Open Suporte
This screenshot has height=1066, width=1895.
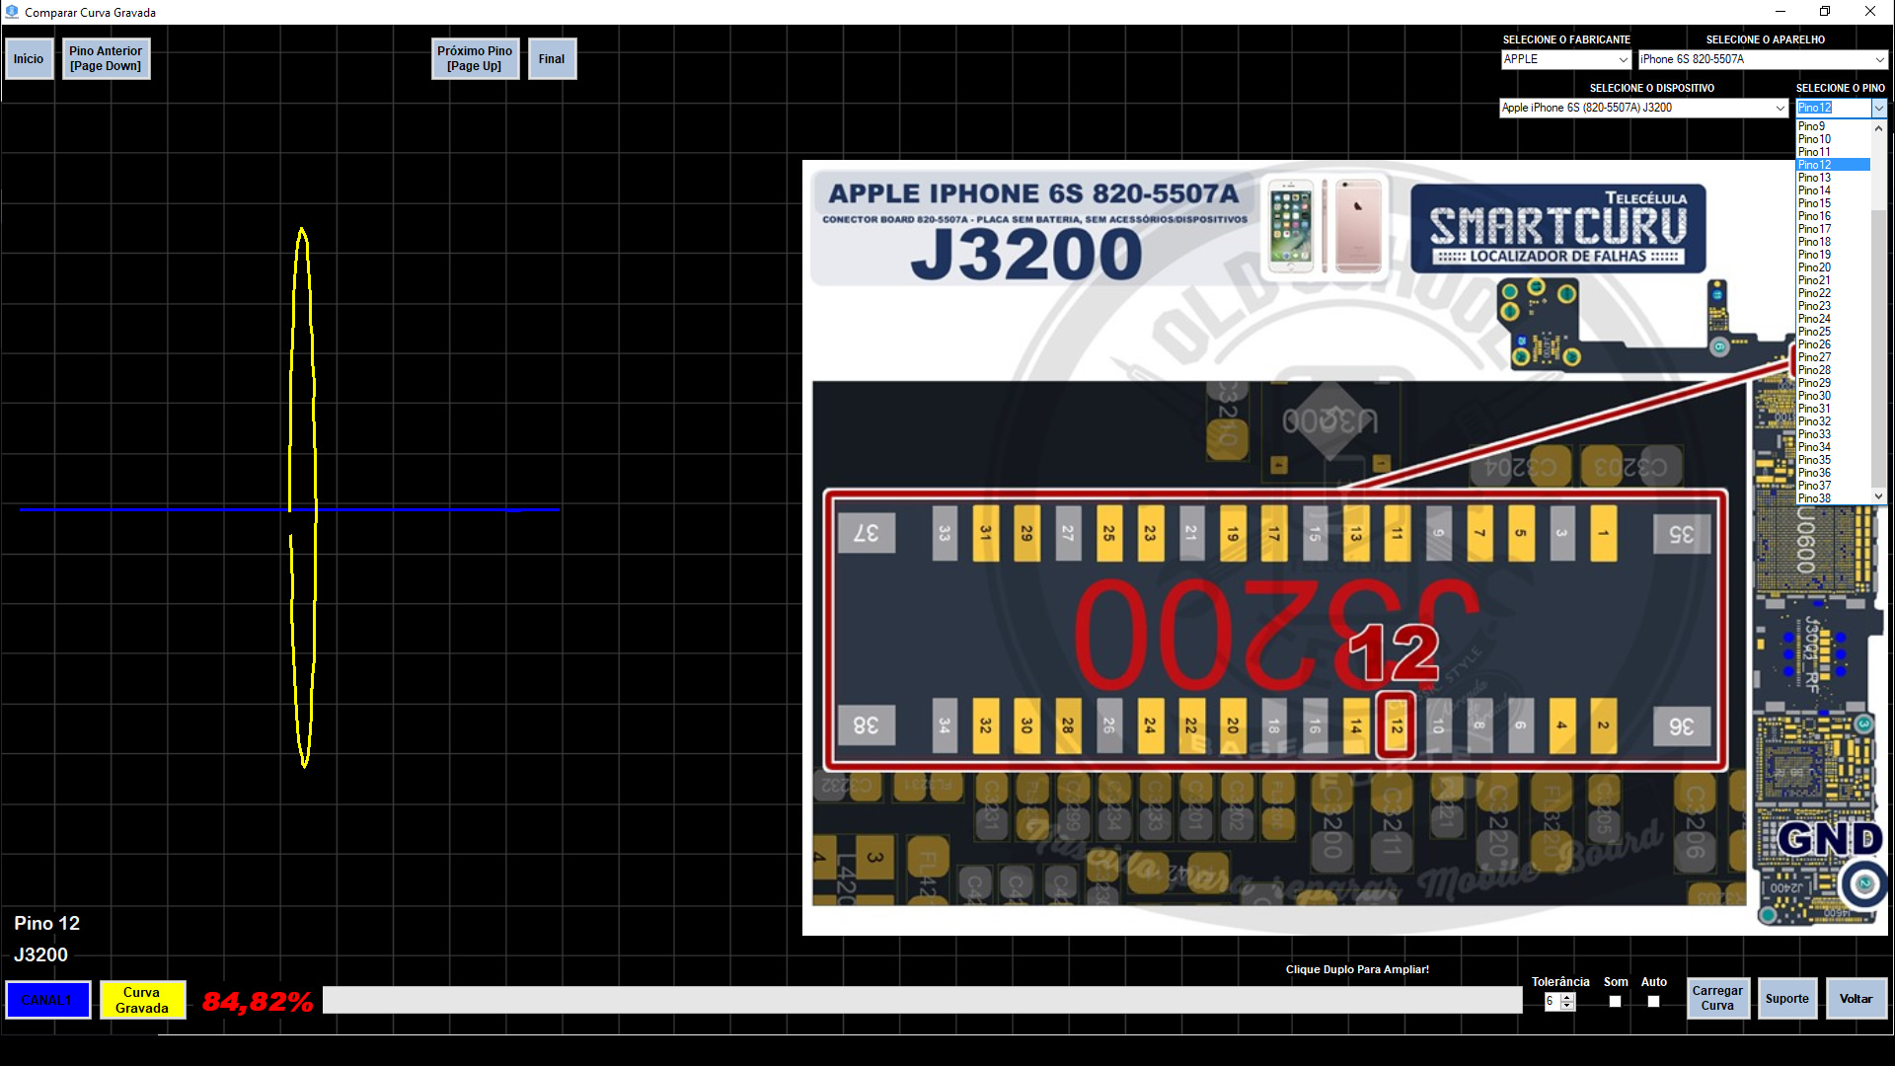coord(1786,998)
